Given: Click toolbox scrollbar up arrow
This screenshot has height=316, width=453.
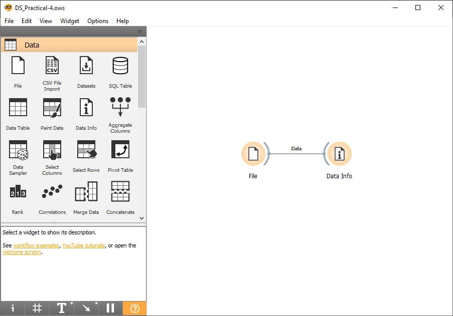Looking at the screenshot, I should pos(141,42).
